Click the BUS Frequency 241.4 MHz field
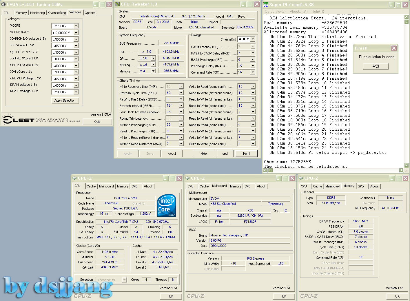Screen dimensions: 410x301 171,43
